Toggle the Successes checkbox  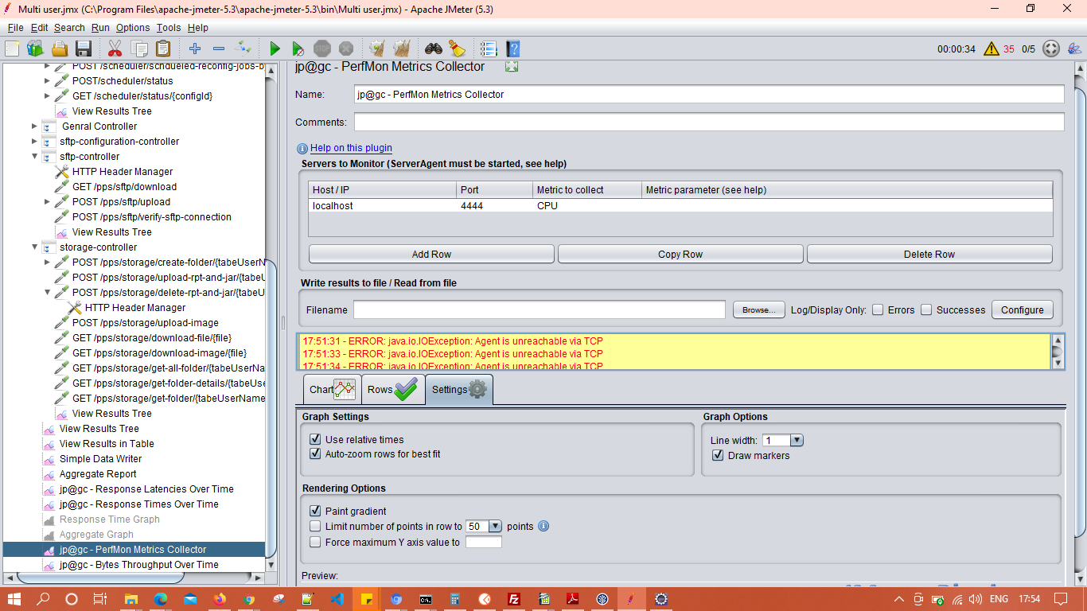coord(926,310)
